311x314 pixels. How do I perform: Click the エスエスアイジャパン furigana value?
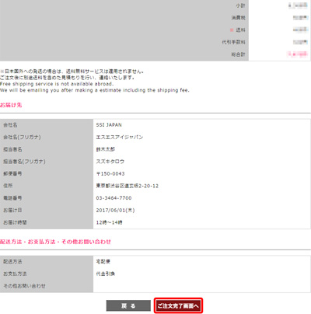click(x=120, y=137)
